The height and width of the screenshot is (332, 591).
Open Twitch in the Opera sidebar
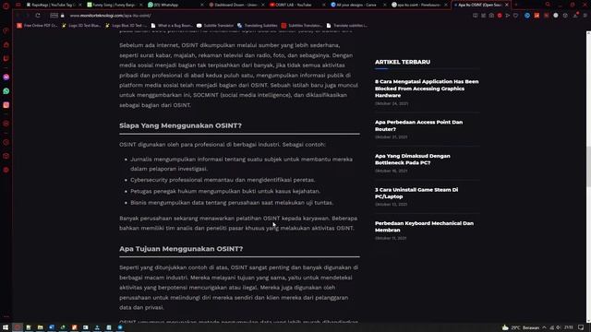pyautogui.click(x=6, y=59)
